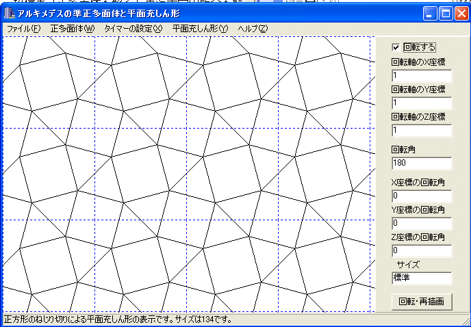Select the Y座標の回転角 input field
Viewport: 471px width, 327px height.
(x=422, y=223)
